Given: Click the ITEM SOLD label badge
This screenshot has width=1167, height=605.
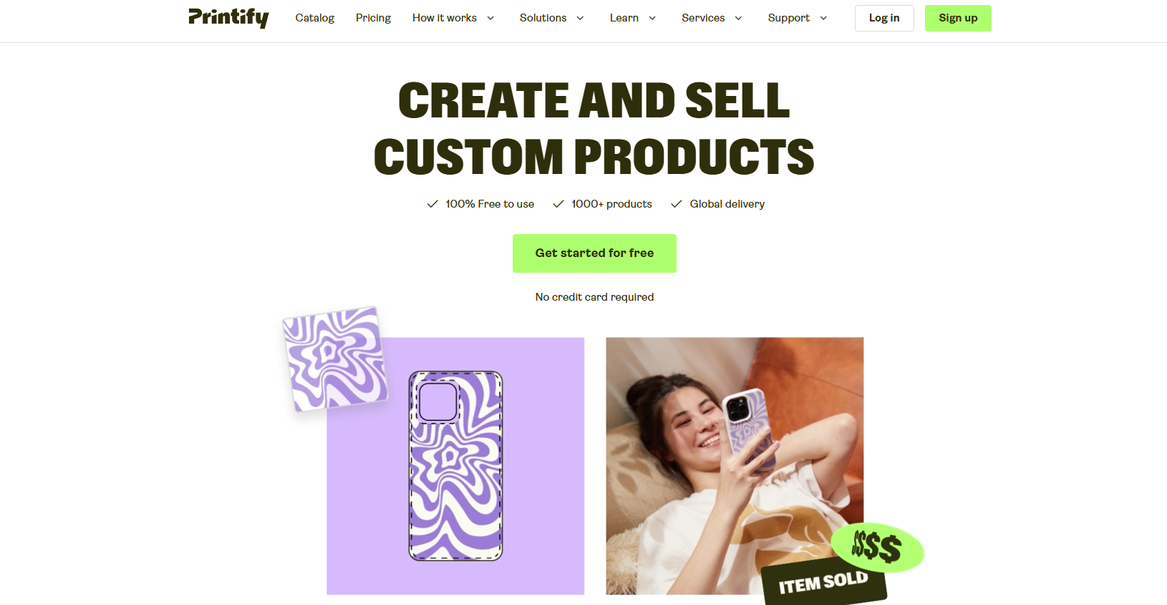Looking at the screenshot, I should tap(823, 582).
